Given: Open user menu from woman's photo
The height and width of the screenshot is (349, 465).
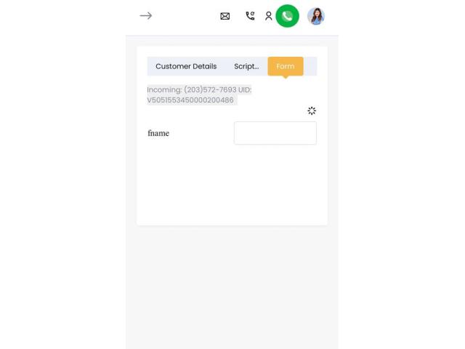Looking at the screenshot, I should [316, 16].
